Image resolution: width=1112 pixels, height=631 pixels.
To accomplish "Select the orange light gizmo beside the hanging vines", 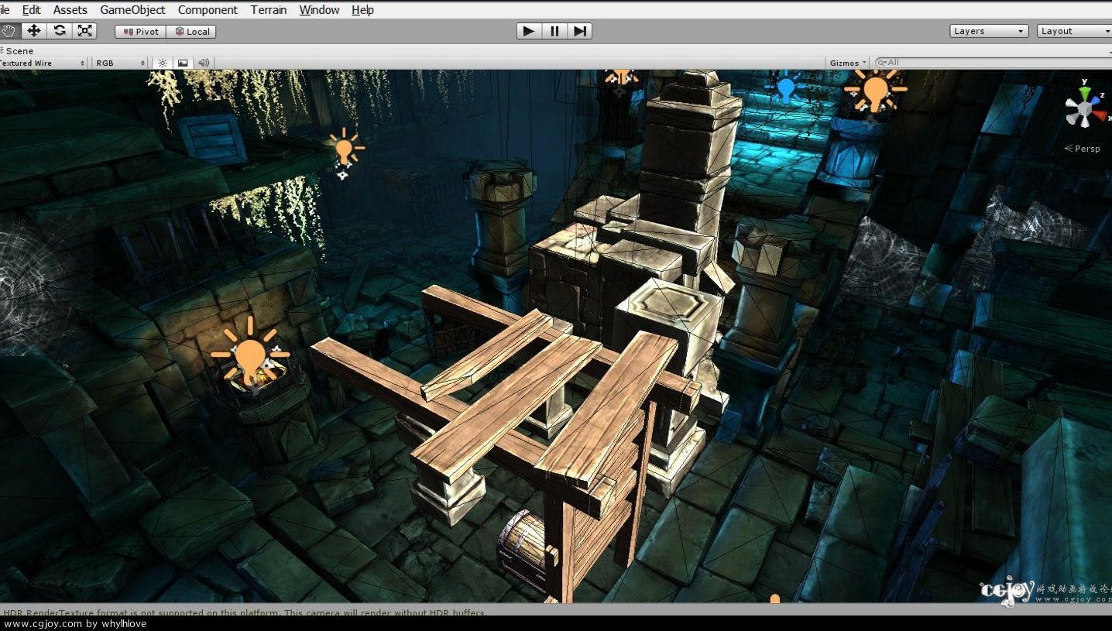I will (x=344, y=149).
